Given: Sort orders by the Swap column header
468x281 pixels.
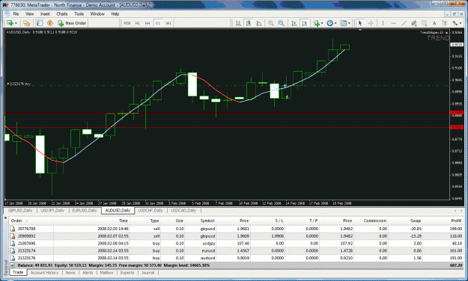Looking at the screenshot, I should 415,220.
